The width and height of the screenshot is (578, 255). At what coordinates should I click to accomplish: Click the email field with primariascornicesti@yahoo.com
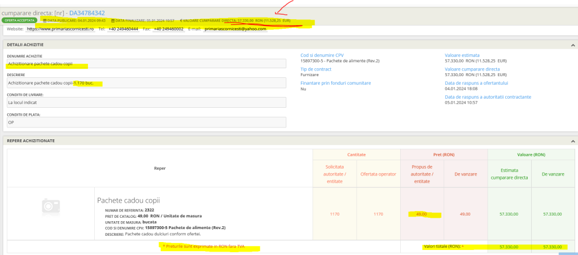pos(235,28)
